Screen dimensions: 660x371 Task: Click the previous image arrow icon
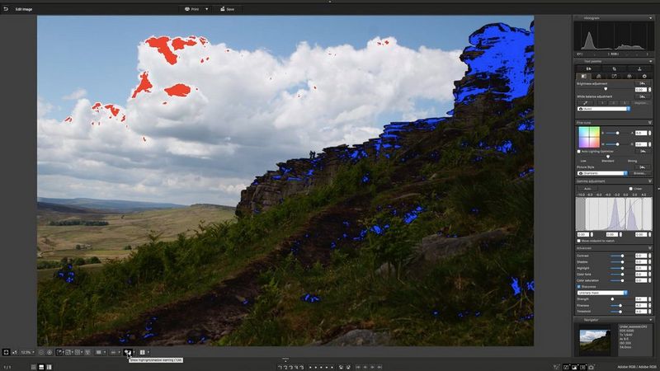pyautogui.click(x=365, y=367)
